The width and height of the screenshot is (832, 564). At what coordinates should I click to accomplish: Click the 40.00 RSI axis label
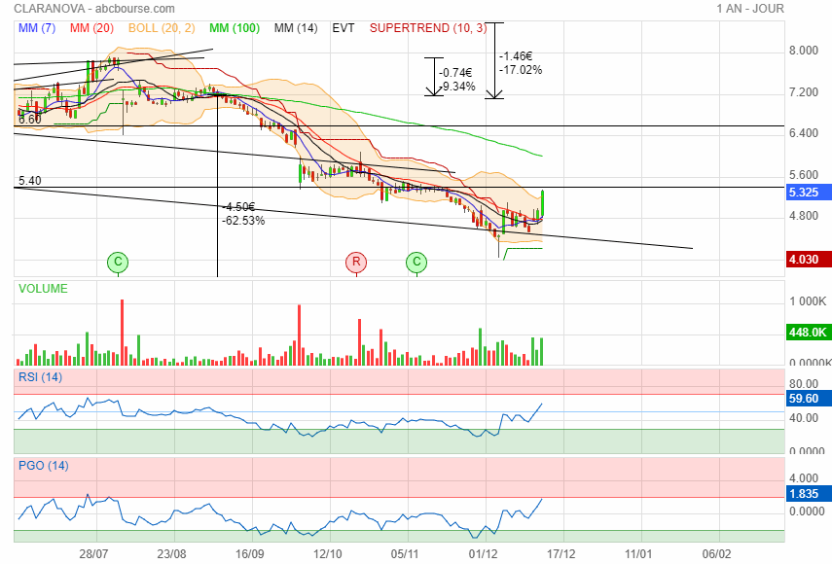tap(804, 418)
